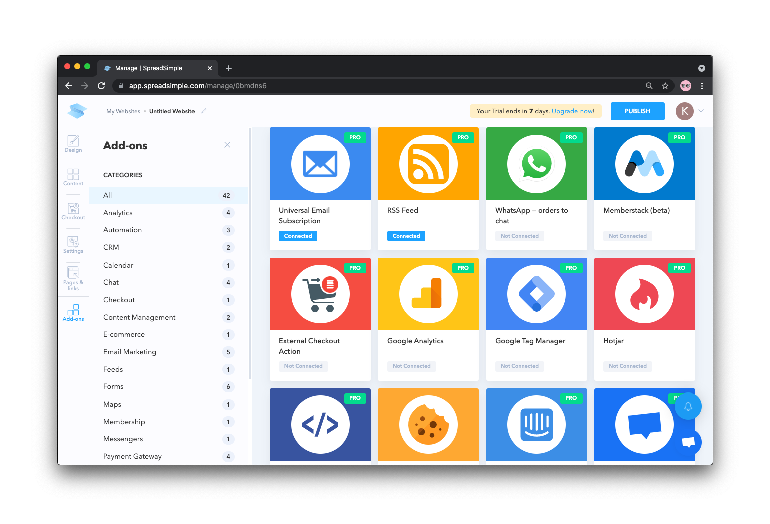Open the Hotjar flame icon
770x524 pixels.
tap(644, 294)
